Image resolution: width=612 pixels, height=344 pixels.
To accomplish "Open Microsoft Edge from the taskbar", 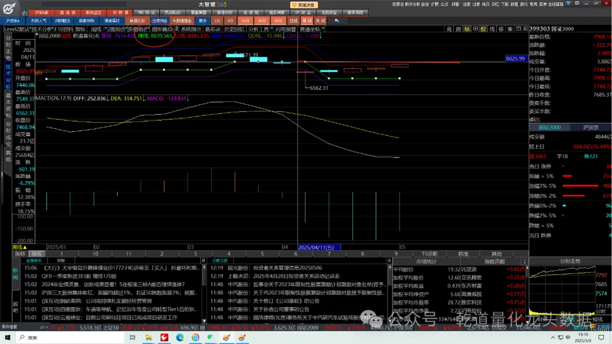I will (180, 337).
